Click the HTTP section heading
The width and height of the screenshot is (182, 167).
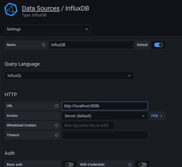click(x=11, y=95)
